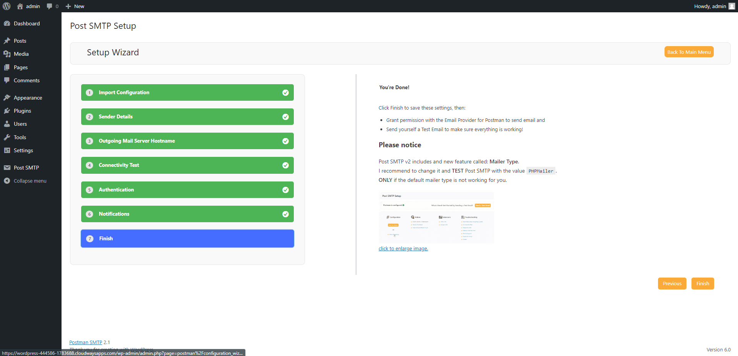Click the Post SMTP envelope icon
Screen dimensions: 738x356
(8, 167)
